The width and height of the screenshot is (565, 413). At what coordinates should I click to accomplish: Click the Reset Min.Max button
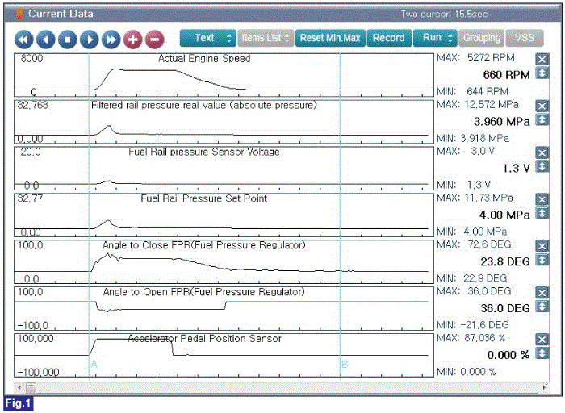pyautogui.click(x=330, y=38)
